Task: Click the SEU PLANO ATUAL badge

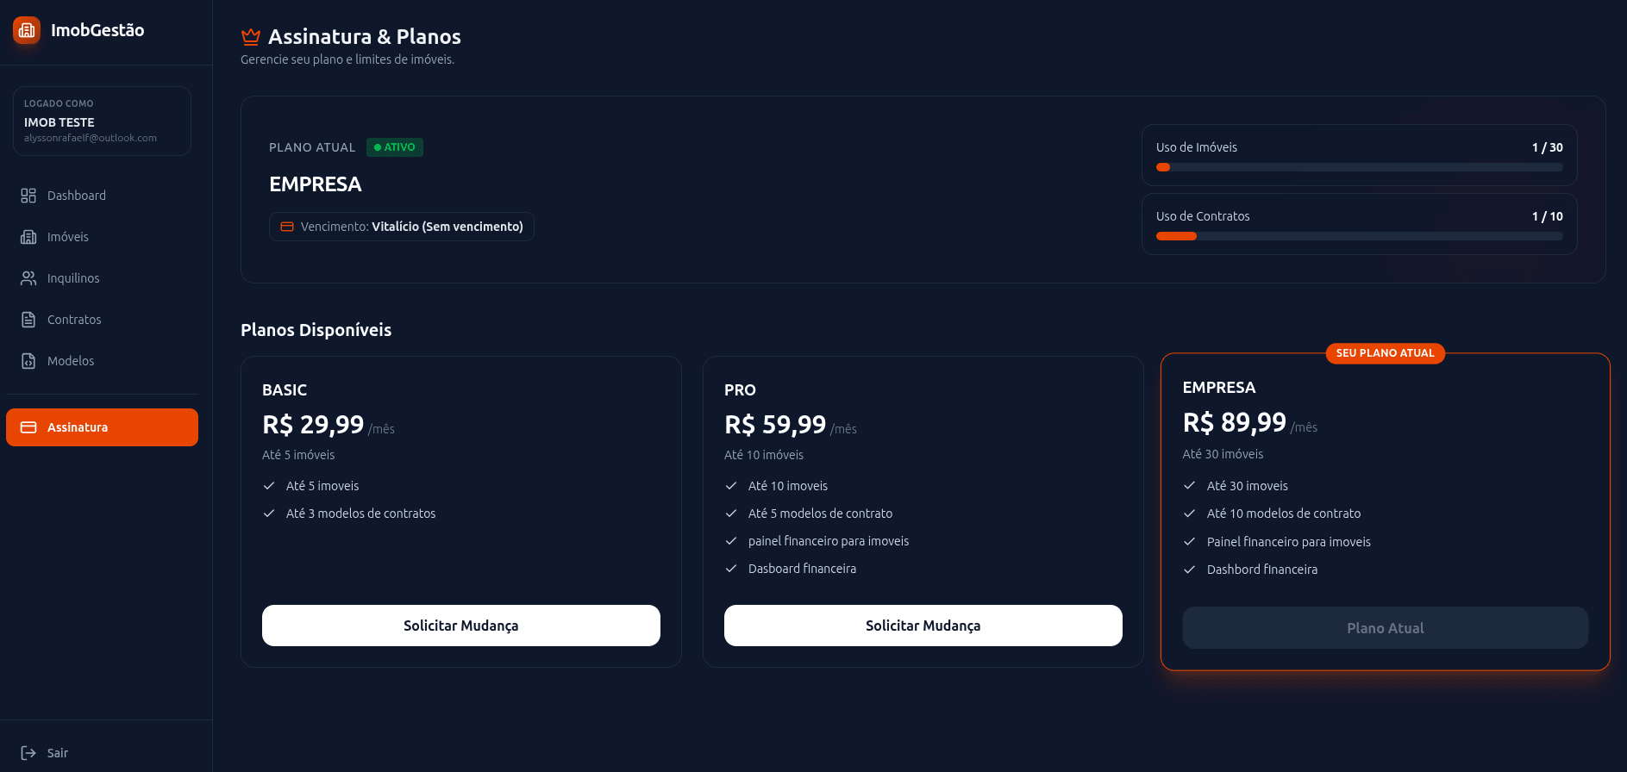Action: point(1385,353)
